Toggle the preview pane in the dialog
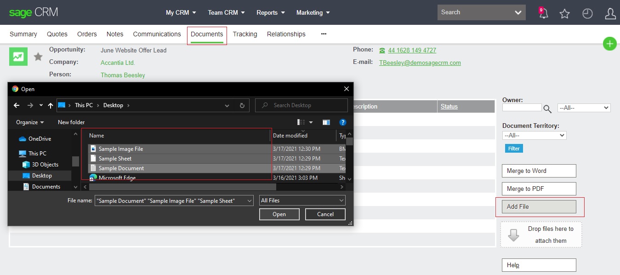Image resolution: width=620 pixels, height=275 pixels. click(x=326, y=122)
